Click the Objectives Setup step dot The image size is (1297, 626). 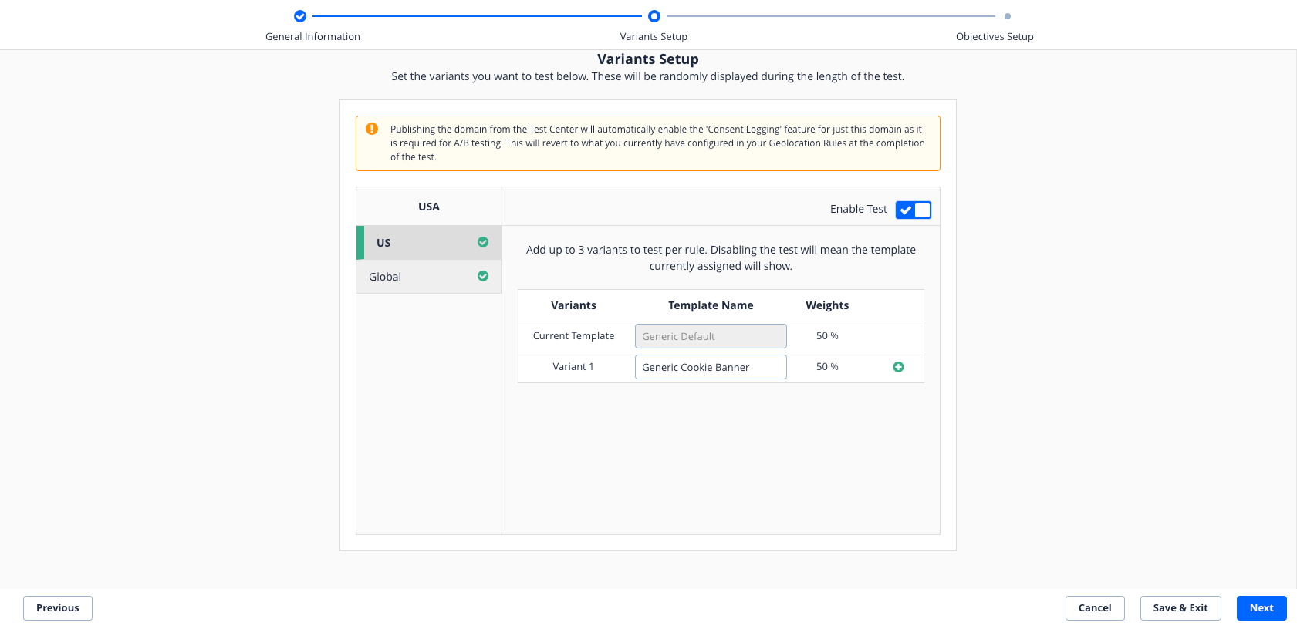click(x=1008, y=16)
